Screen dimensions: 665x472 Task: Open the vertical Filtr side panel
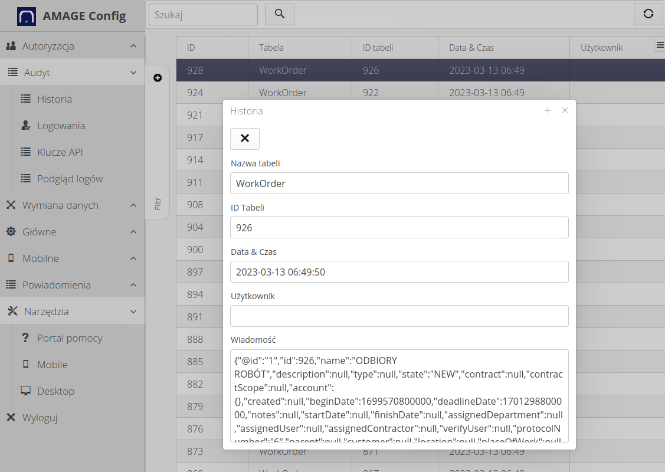point(158,204)
